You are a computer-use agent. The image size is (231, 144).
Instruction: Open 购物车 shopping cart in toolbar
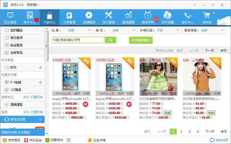[x=207, y=18]
